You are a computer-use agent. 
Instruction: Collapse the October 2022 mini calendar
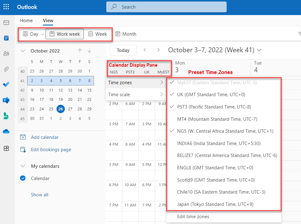(x=23, y=51)
